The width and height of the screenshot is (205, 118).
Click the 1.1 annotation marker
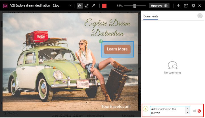[101, 41]
